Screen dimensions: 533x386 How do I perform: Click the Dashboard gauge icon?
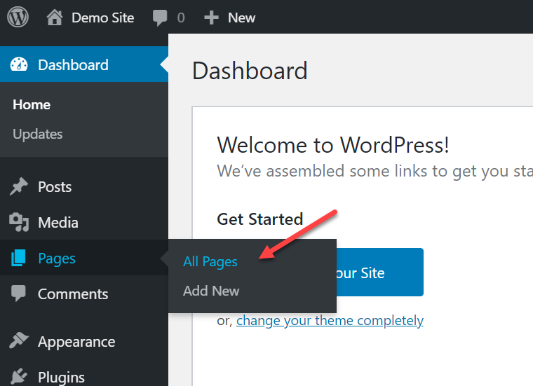19,64
